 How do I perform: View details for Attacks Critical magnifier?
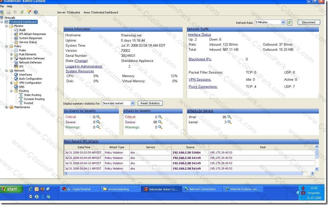click(x=160, y=117)
